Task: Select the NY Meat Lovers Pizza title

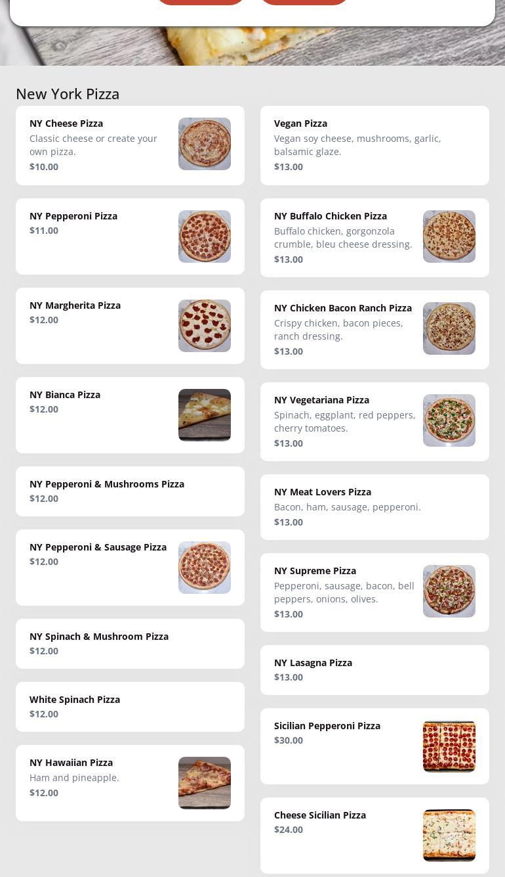Action: click(x=323, y=492)
